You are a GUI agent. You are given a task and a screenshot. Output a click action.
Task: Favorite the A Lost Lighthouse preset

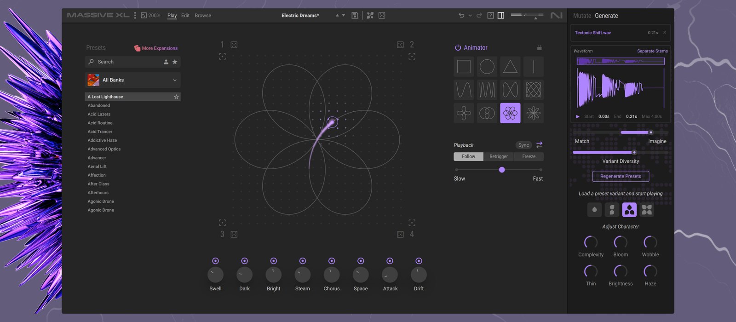tap(176, 97)
